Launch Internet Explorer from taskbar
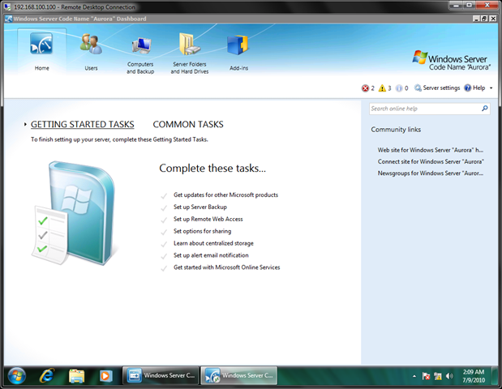The height and width of the screenshot is (389, 502). (47, 376)
